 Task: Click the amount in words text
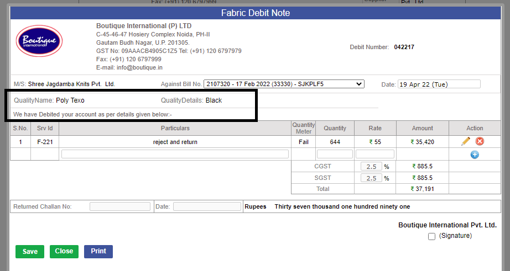coord(342,206)
